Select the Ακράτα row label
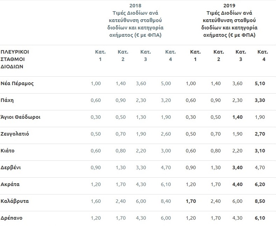 10,184
